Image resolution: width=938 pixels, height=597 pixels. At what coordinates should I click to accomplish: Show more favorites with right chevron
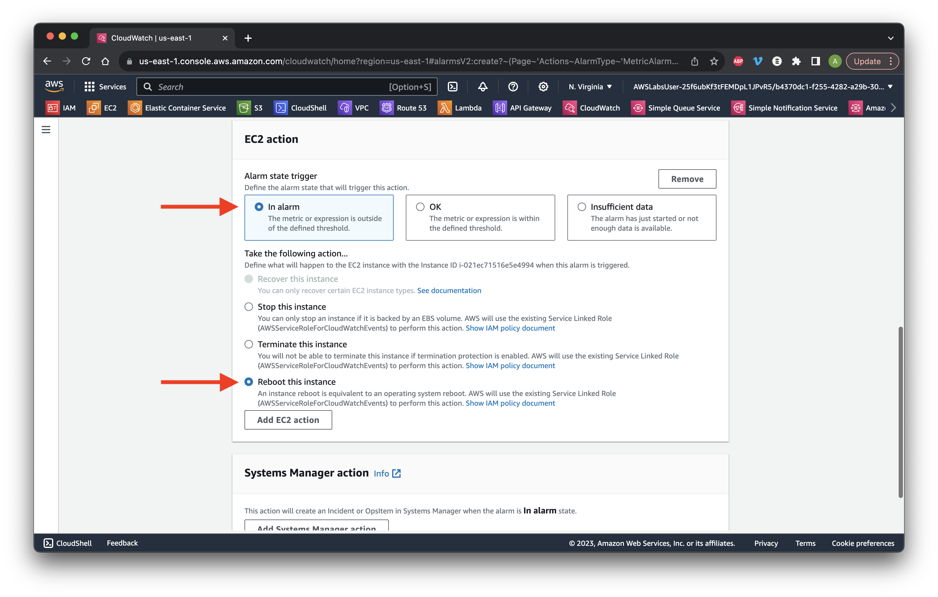pyautogui.click(x=893, y=108)
